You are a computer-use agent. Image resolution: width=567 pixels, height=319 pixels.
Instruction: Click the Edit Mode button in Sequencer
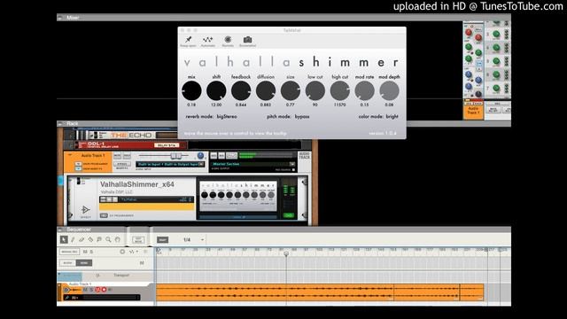tap(138, 240)
